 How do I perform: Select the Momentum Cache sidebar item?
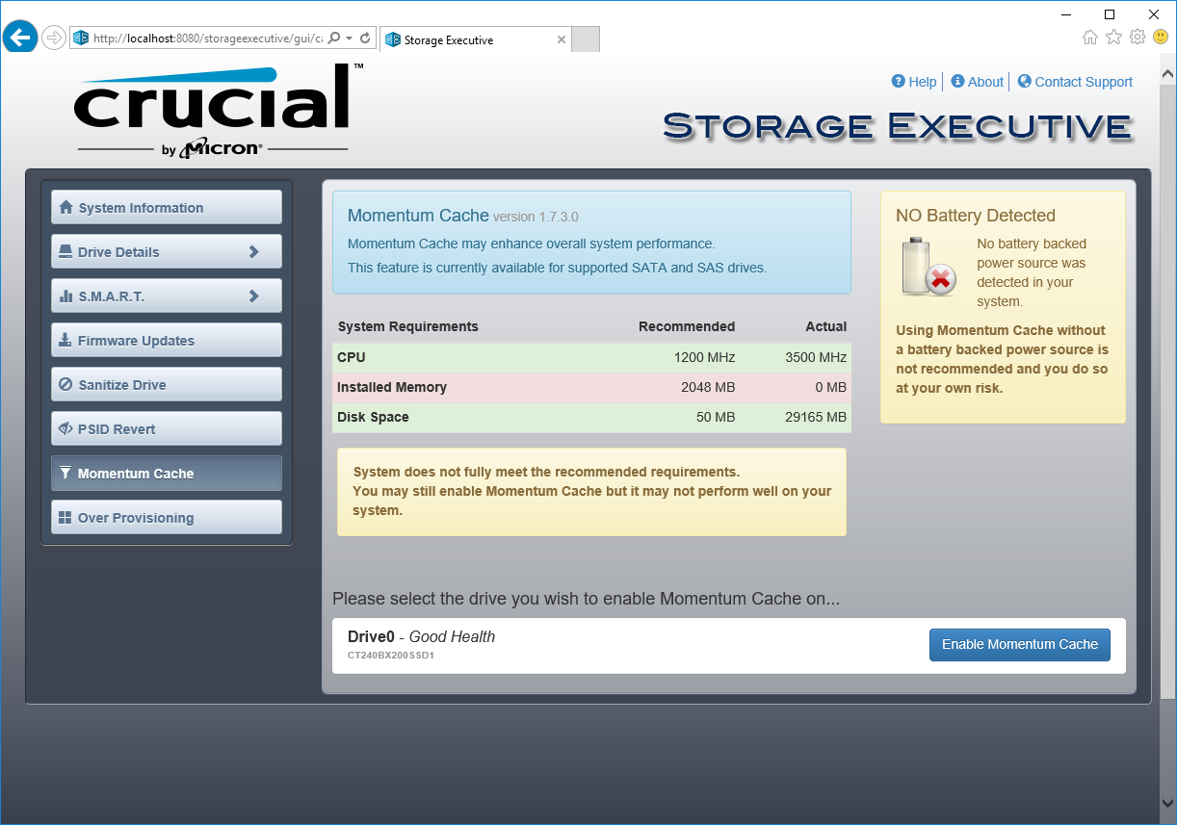pos(167,473)
